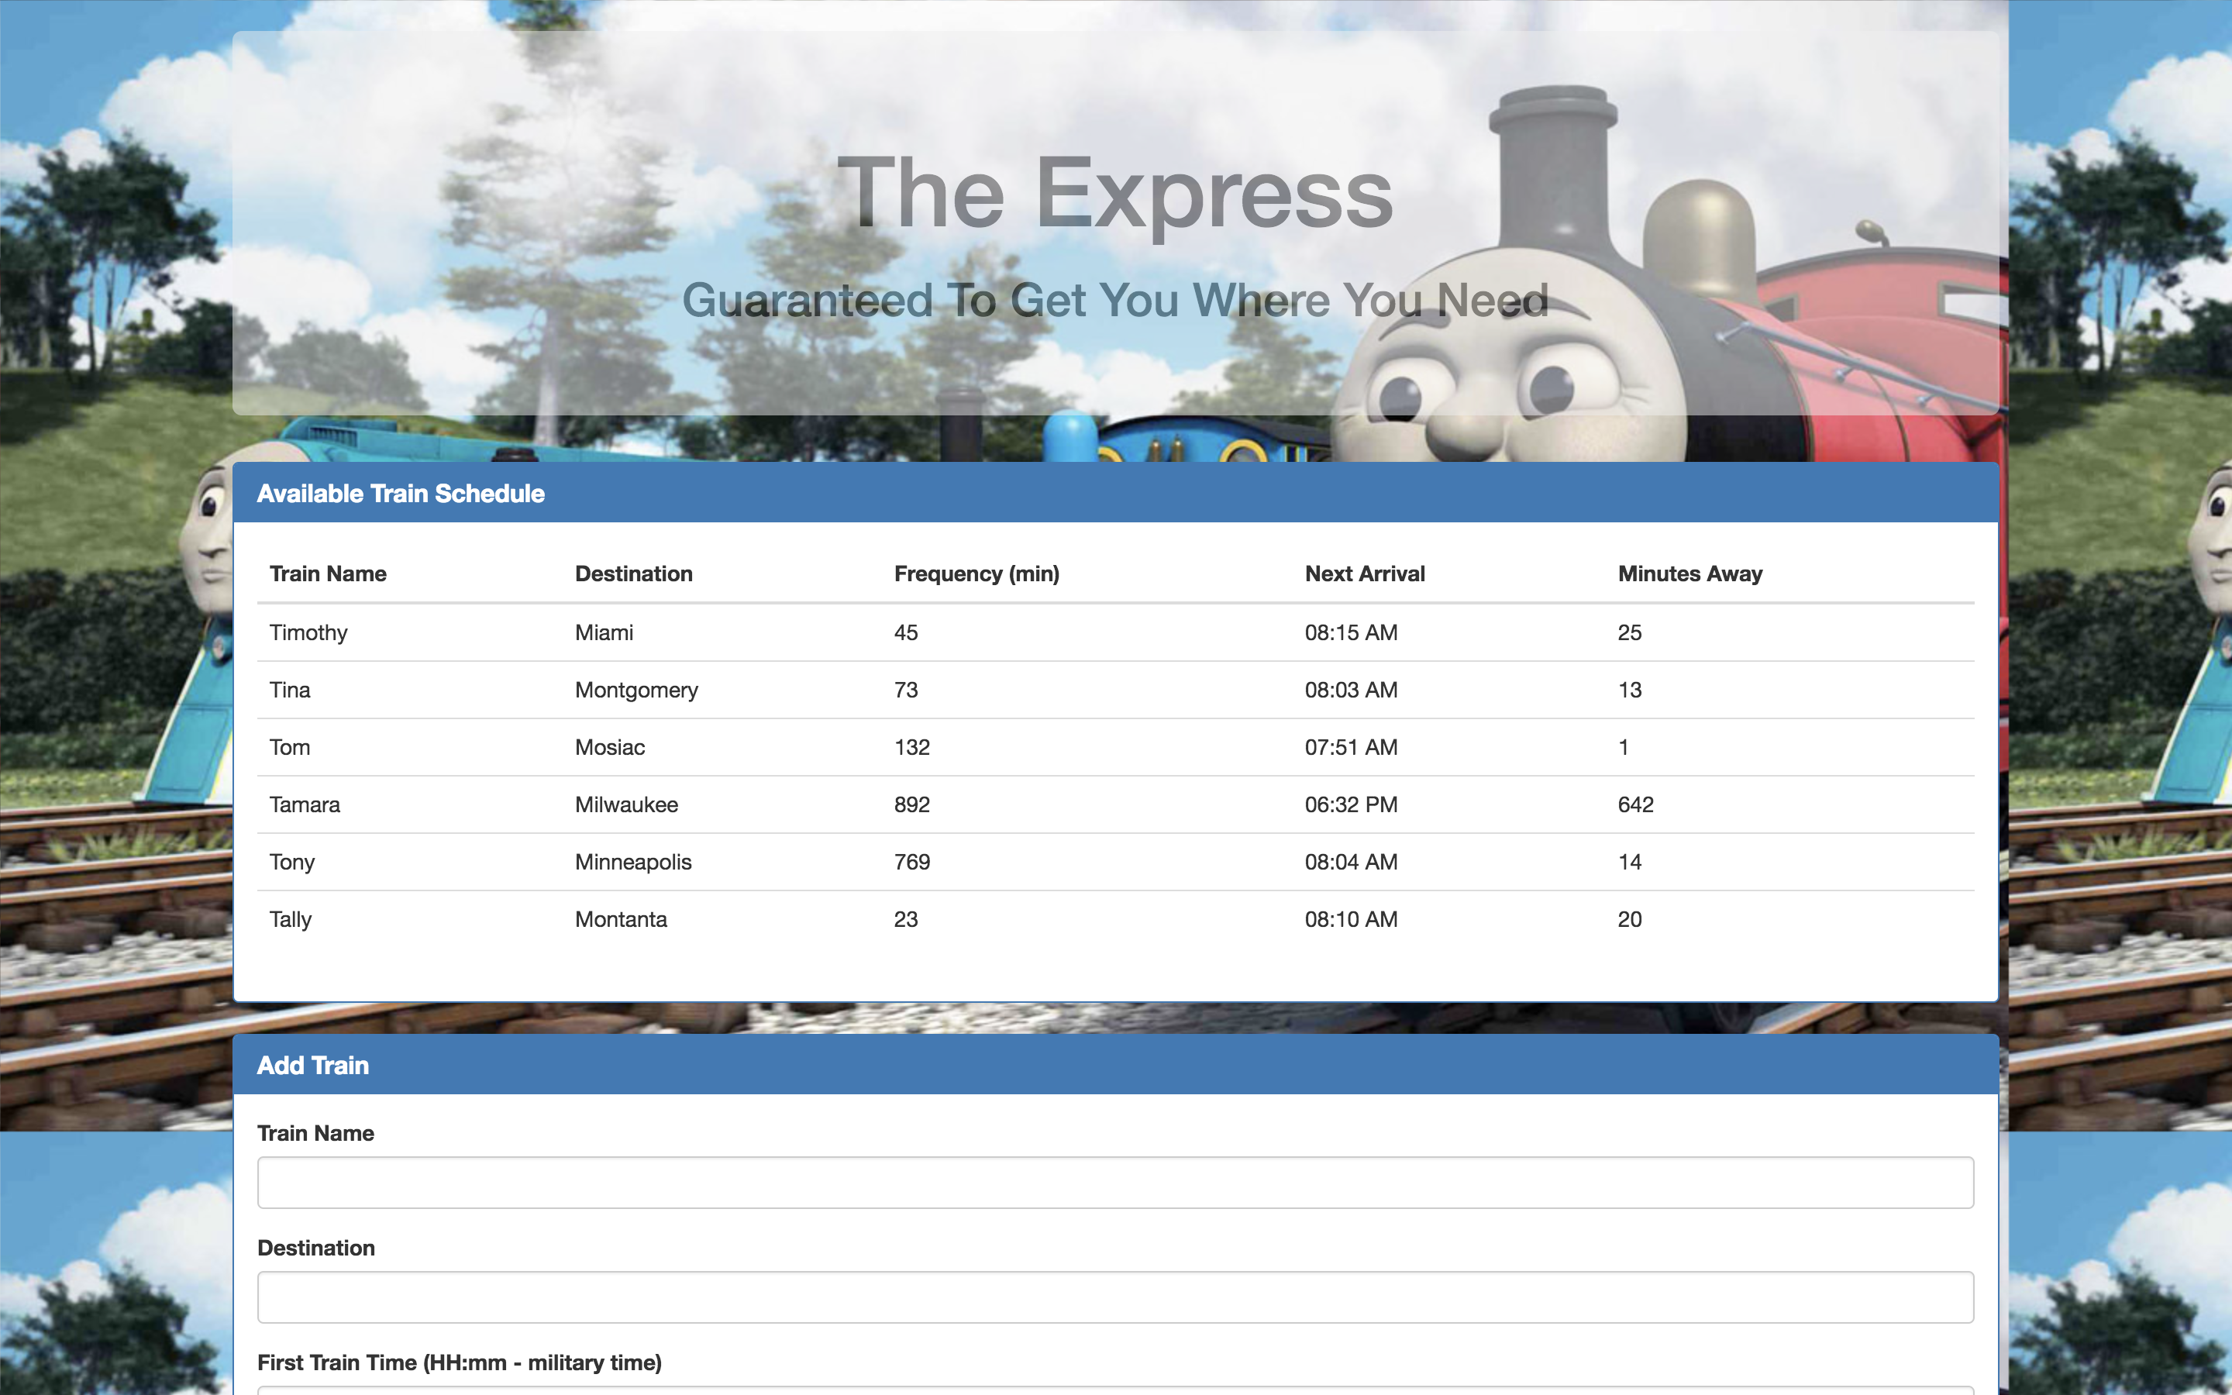The image size is (2232, 1395).
Task: Click the 06:32 PM arrival time
Action: [x=1351, y=804]
